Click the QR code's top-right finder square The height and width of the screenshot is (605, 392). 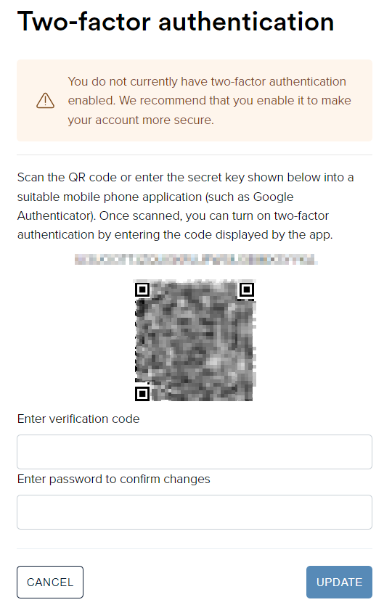click(246, 289)
